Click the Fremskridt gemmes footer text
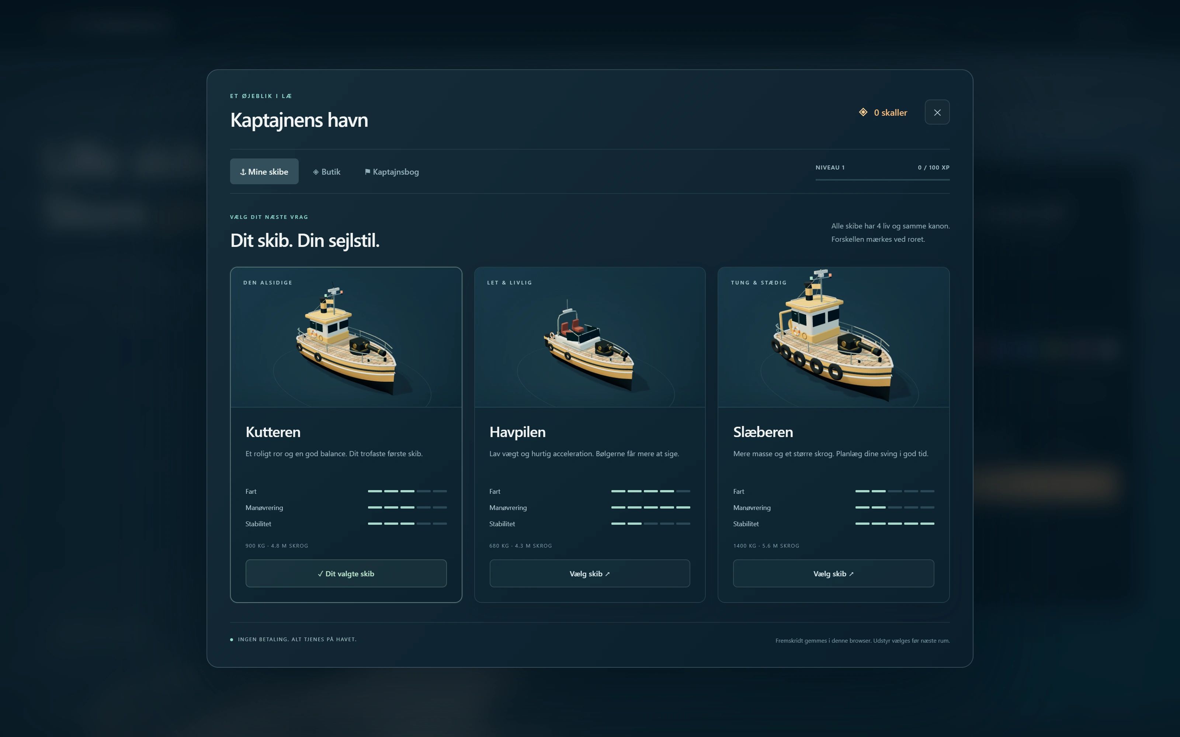 click(x=862, y=640)
